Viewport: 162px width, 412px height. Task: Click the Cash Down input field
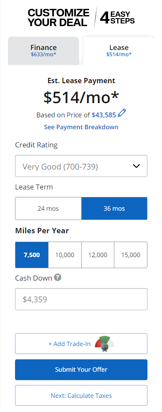point(81,299)
